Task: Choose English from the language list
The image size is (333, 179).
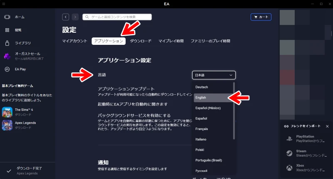Action: [x=213, y=98]
